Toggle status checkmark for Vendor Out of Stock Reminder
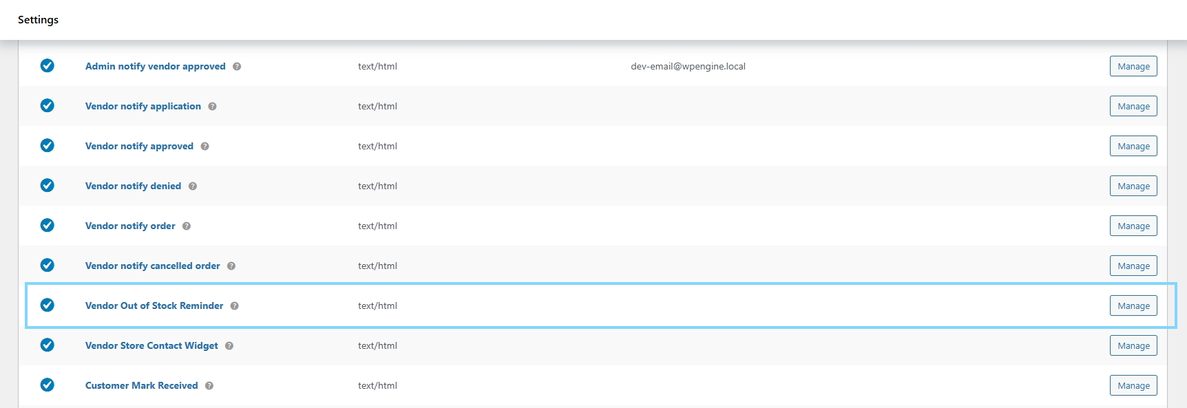Viewport: 1187px width, 408px height. (x=48, y=305)
